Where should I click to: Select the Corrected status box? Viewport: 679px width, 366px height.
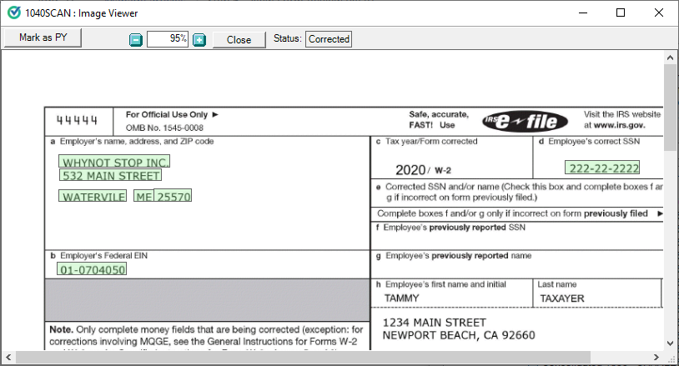click(x=329, y=39)
